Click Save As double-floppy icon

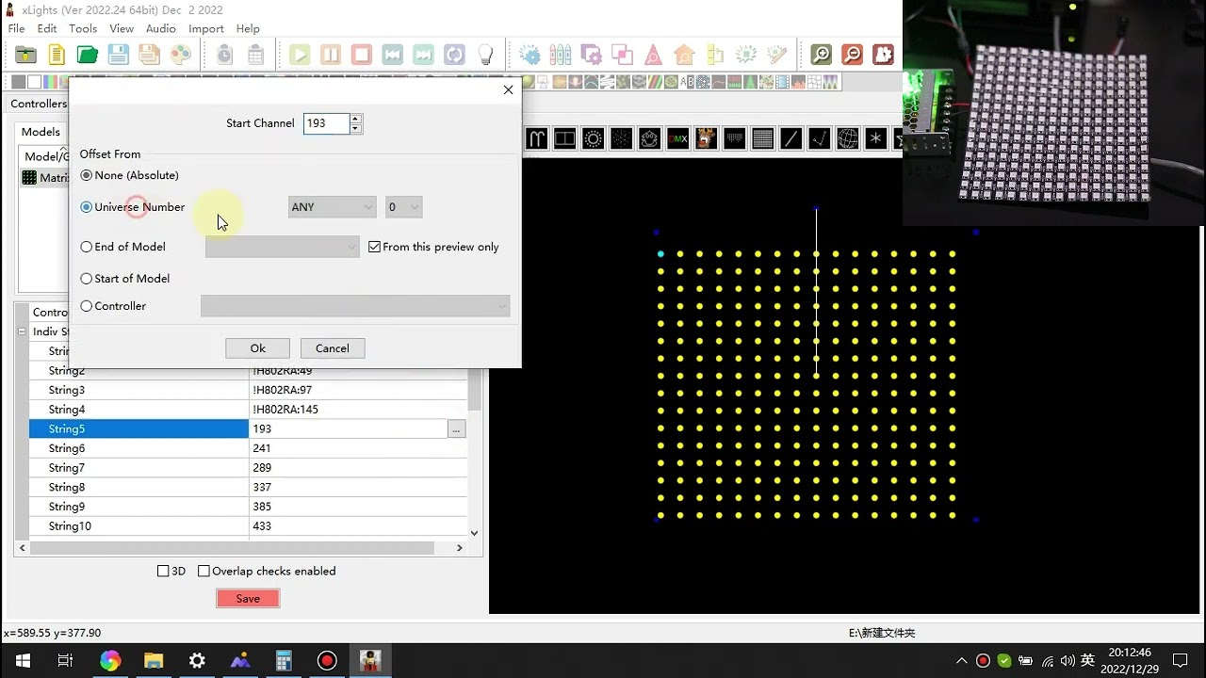(x=149, y=55)
